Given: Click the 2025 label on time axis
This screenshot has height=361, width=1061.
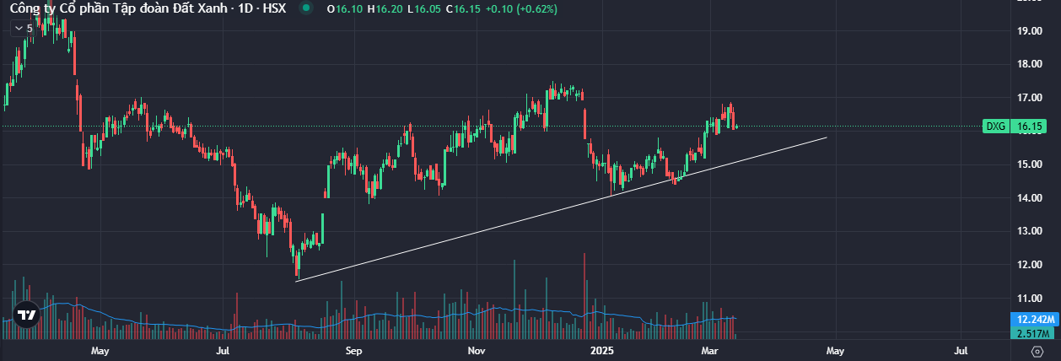Looking at the screenshot, I should pos(601,350).
